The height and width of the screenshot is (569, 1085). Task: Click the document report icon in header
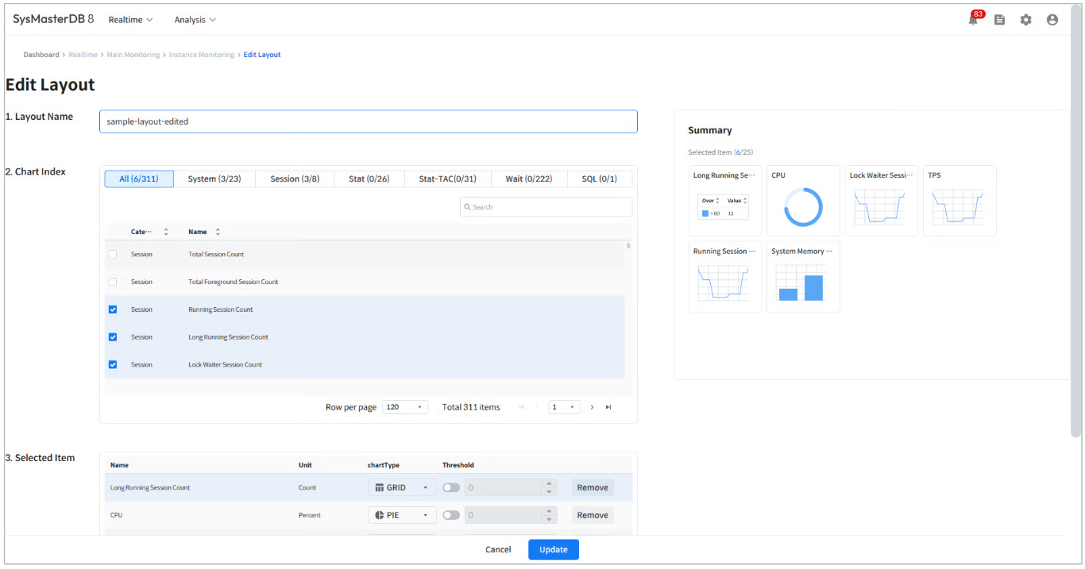click(x=999, y=20)
